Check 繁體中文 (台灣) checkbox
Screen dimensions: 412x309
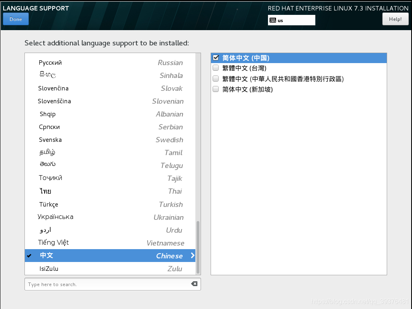(216, 68)
